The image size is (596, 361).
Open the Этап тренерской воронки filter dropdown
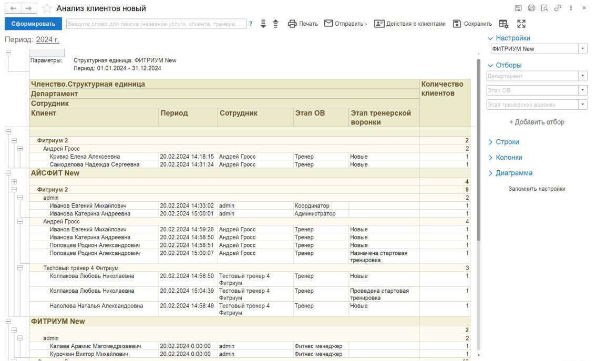pyautogui.click(x=583, y=105)
